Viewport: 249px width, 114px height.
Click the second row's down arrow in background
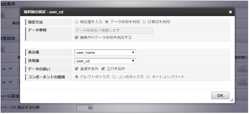(x=10, y=82)
